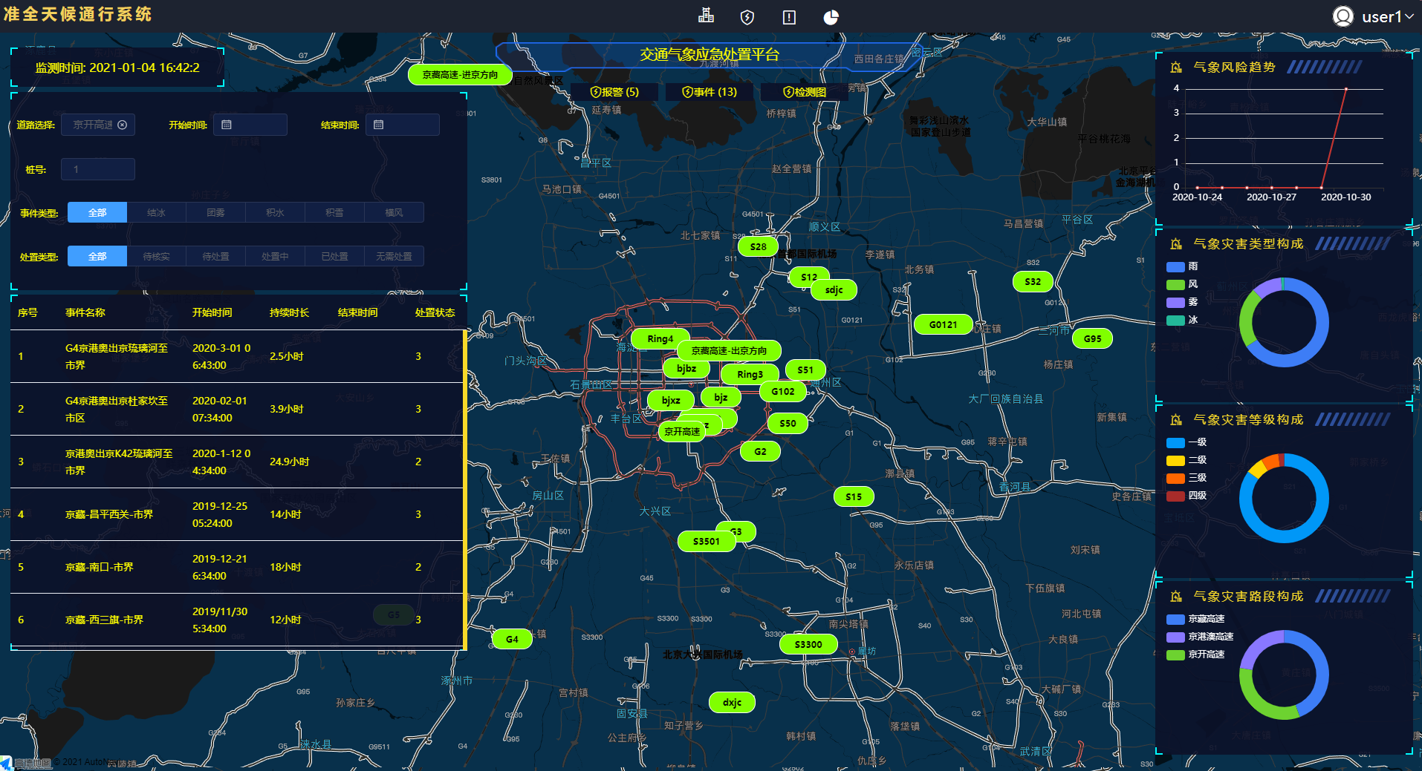The image size is (1422, 771).
Task: Toggle the 雨 legend color swatch
Action: [x=1175, y=266]
